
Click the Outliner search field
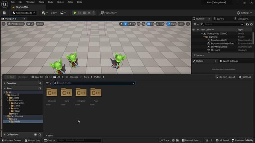(222, 24)
